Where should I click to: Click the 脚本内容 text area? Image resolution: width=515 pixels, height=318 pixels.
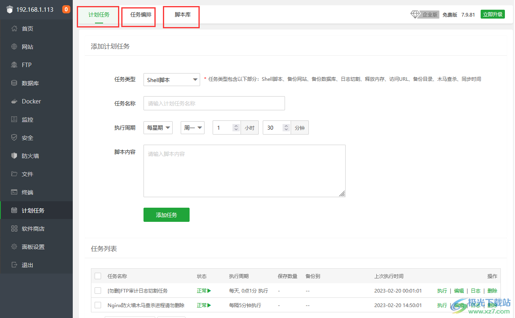pyautogui.click(x=245, y=171)
